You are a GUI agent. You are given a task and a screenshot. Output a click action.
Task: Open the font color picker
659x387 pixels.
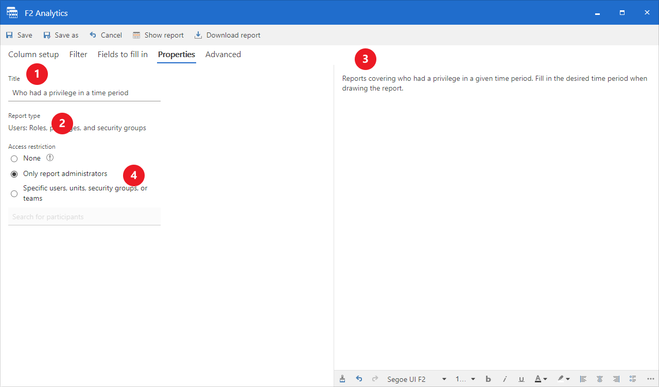coord(540,379)
